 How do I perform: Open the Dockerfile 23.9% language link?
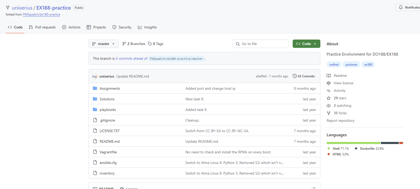click(369, 149)
